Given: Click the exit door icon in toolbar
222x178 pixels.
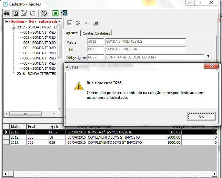Looking at the screenshot, I should [x=64, y=13].
